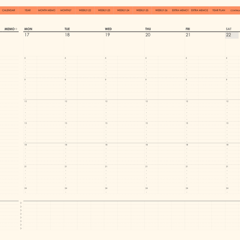Open the day page for date 17
240x240 pixels.
27,35
